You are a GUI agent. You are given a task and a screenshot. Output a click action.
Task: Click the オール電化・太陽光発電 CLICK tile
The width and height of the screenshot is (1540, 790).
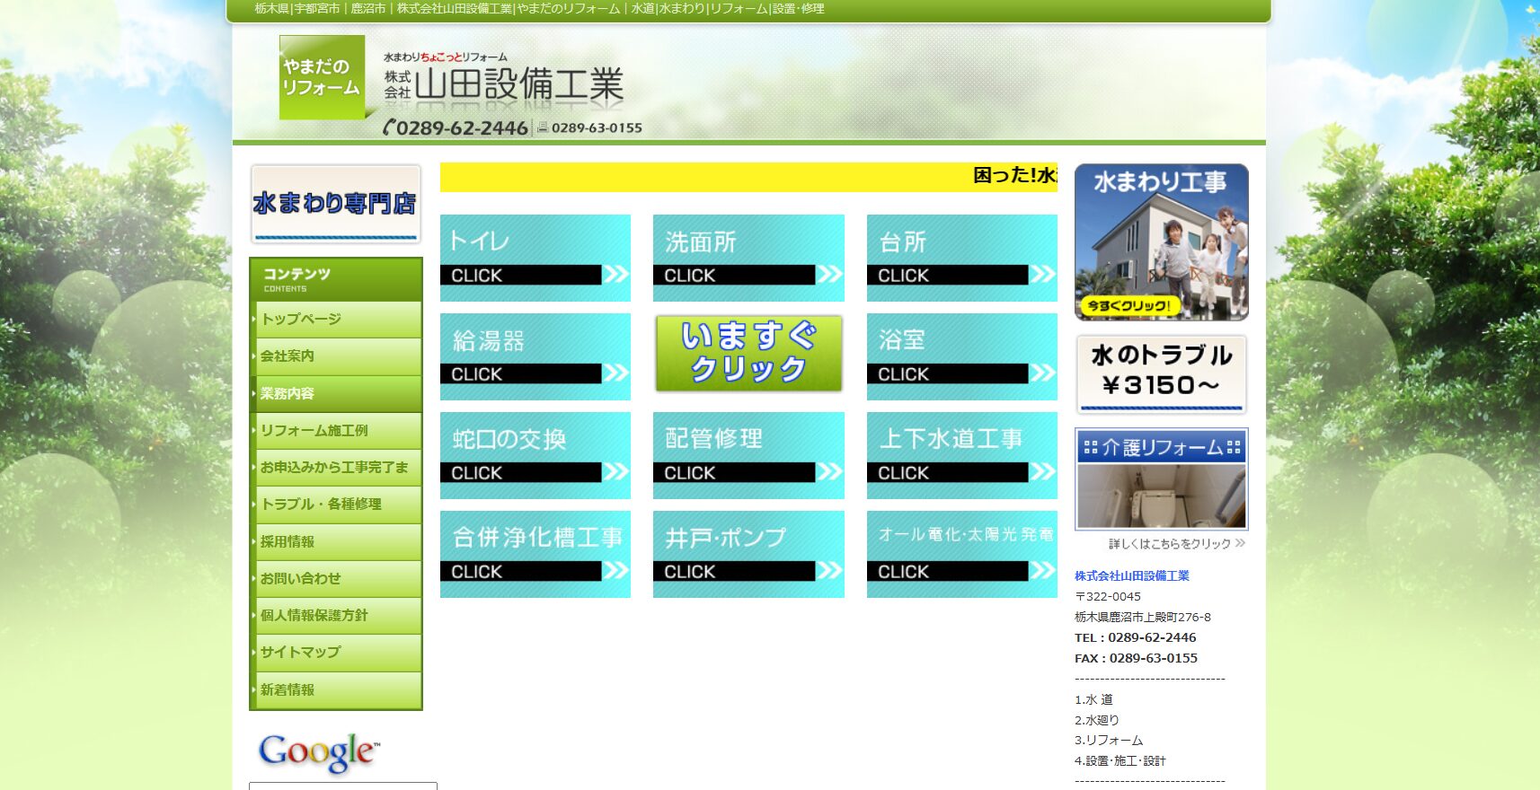pyautogui.click(x=962, y=554)
